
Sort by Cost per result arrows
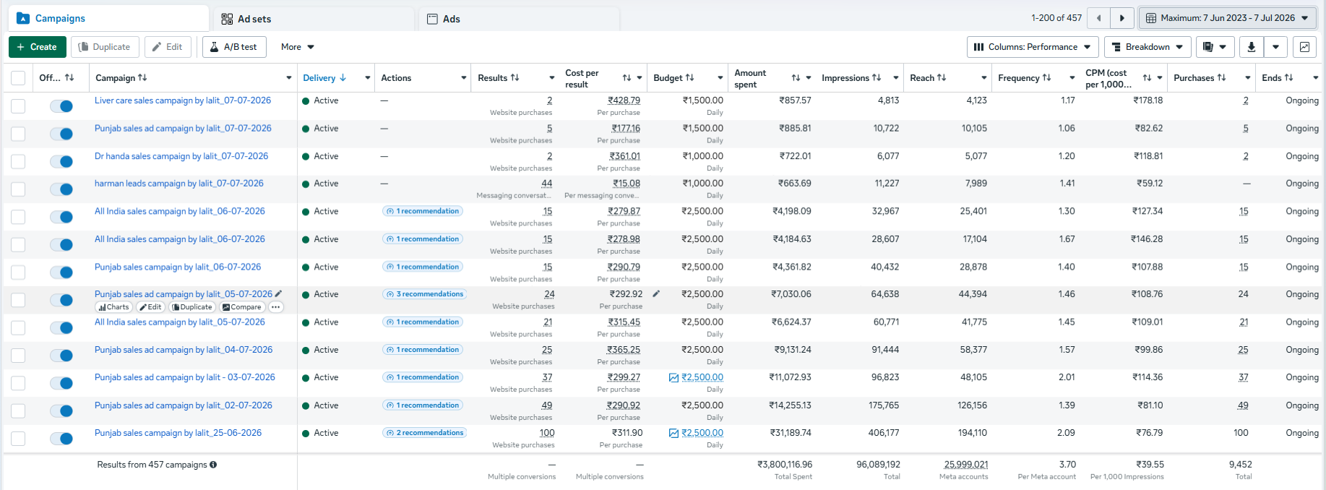point(627,78)
